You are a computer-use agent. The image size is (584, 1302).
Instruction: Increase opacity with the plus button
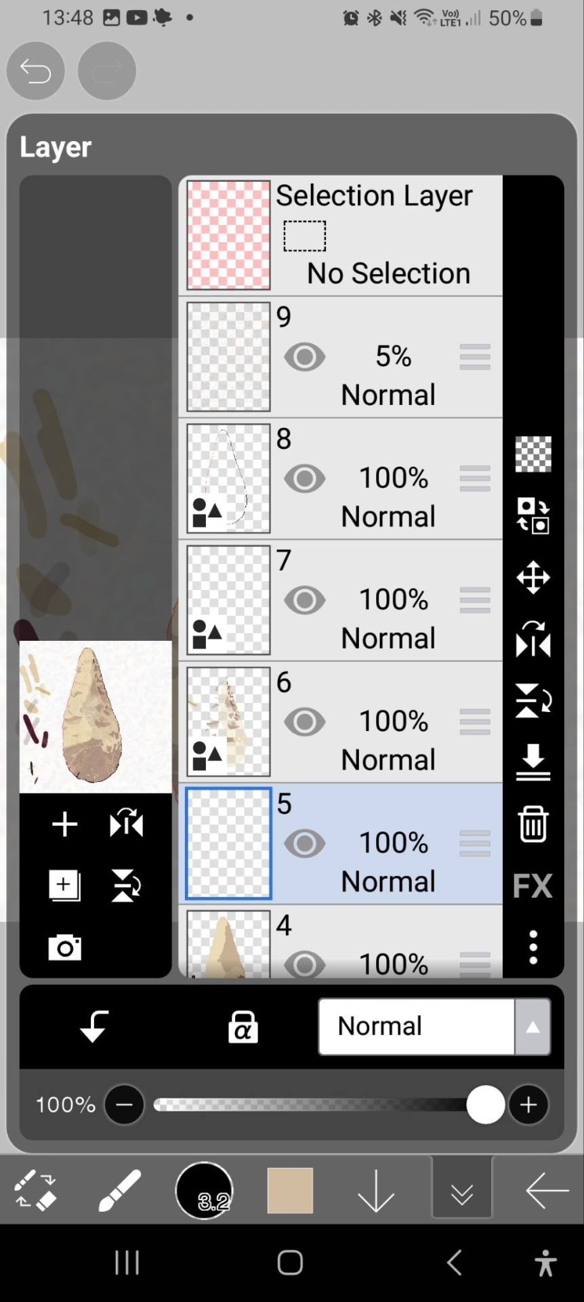pos(528,1105)
